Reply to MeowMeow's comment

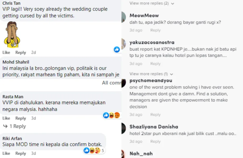pos(156,30)
